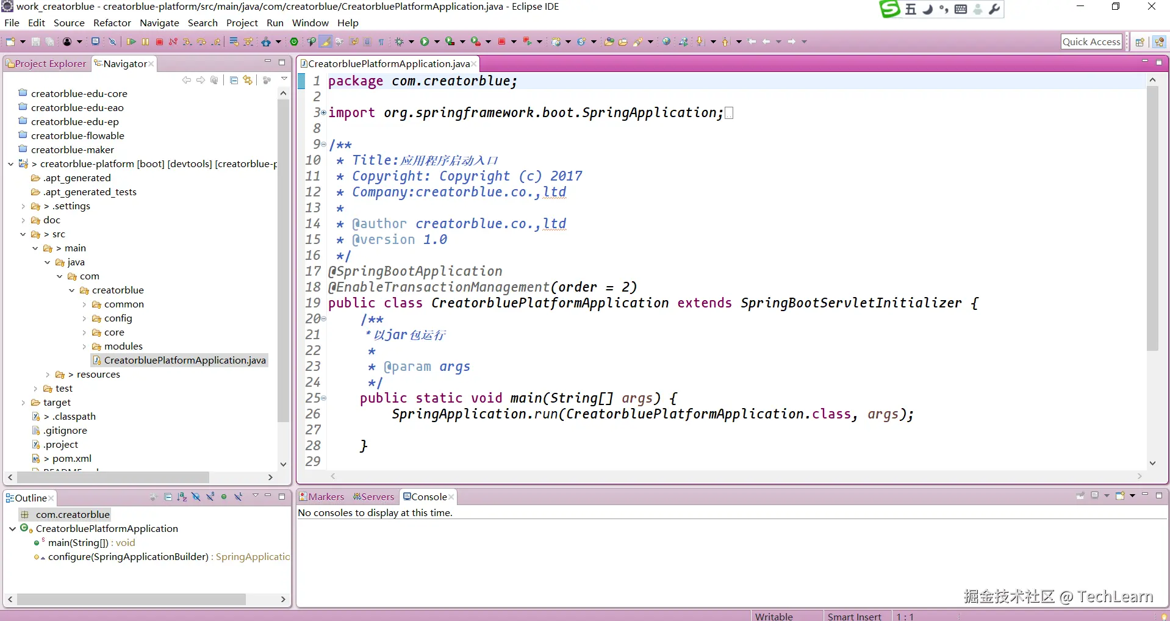Click the Resume debug toolbar icon
The image size is (1170, 621).
pos(131,41)
